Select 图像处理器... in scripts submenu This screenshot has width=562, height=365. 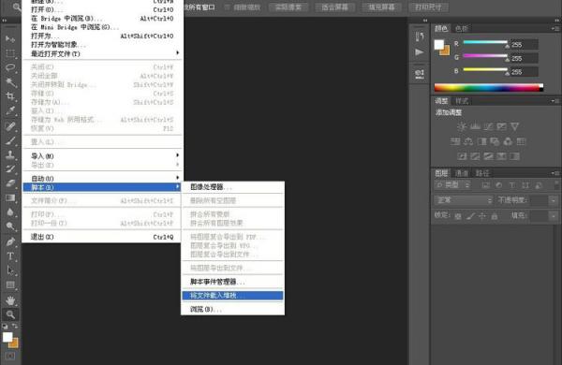pyautogui.click(x=232, y=187)
